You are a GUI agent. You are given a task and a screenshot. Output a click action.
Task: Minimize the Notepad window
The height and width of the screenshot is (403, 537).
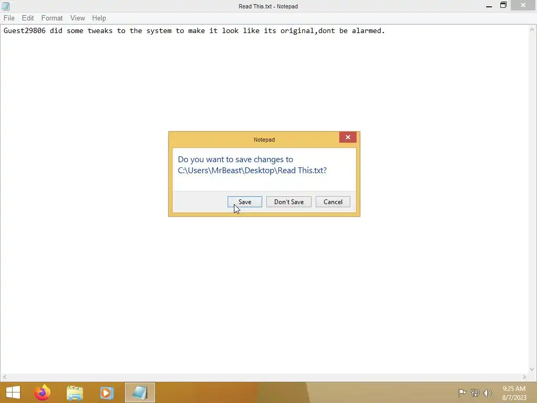[x=489, y=6]
